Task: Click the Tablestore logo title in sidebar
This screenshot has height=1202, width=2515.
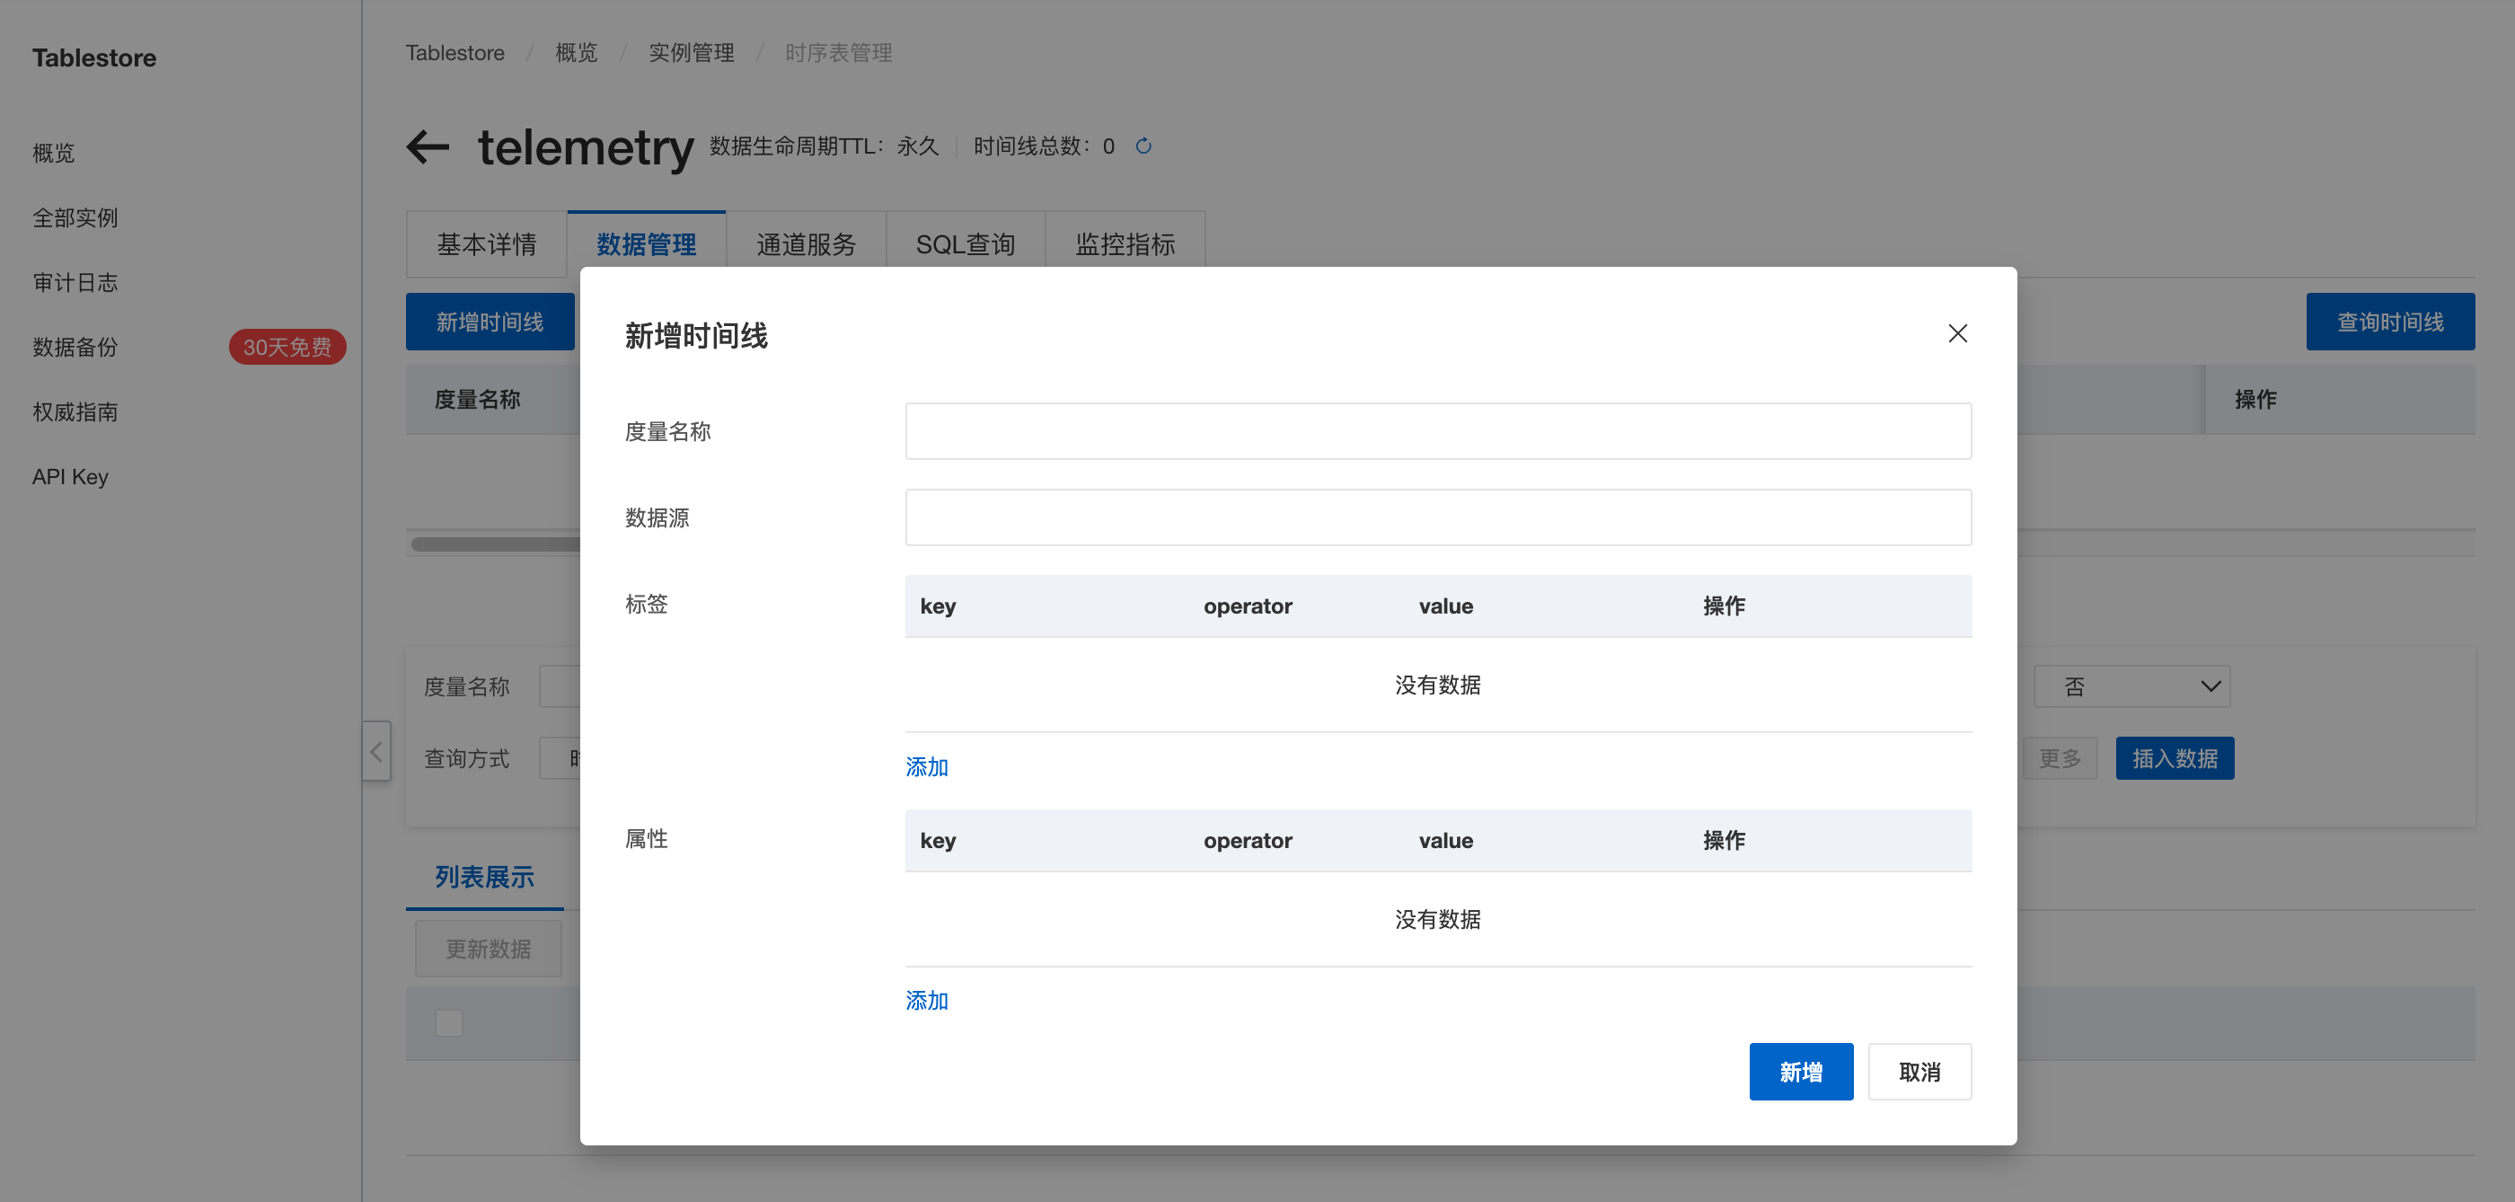Action: 93,58
